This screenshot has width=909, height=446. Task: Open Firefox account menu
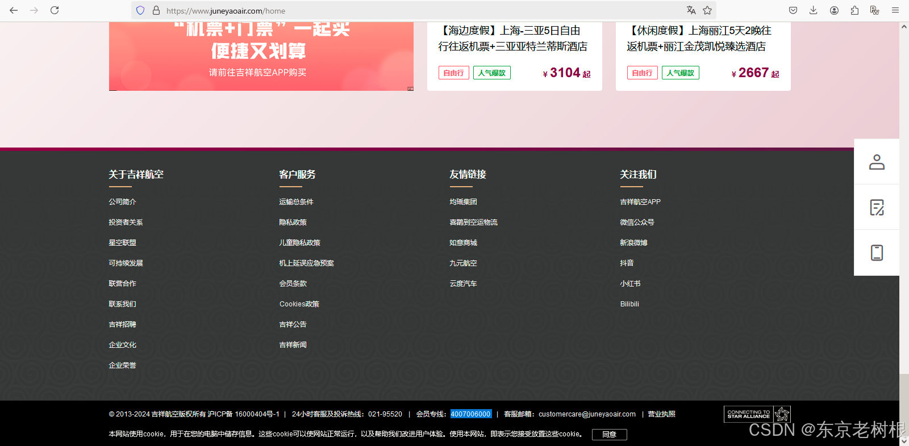[834, 10]
